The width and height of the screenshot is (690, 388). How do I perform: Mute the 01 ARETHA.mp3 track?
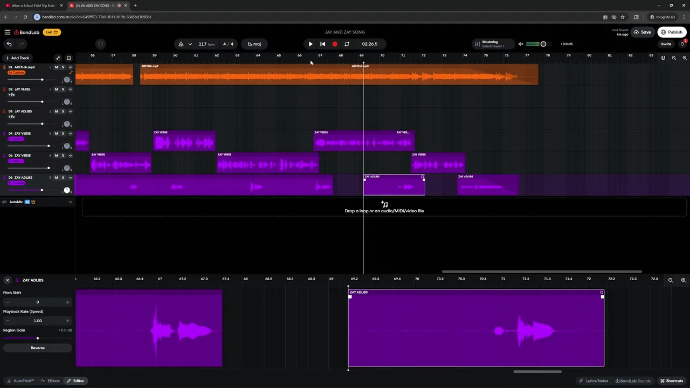pyautogui.click(x=56, y=67)
